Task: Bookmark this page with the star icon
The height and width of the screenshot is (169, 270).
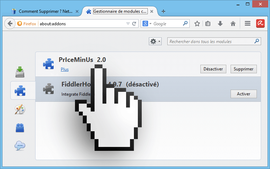Action: coord(197,23)
